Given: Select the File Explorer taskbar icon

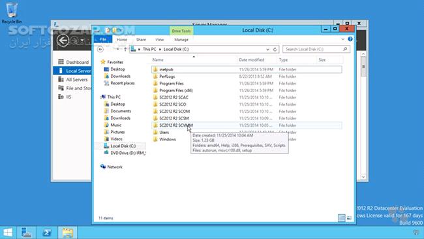Looking at the screenshot, I should [68, 232].
